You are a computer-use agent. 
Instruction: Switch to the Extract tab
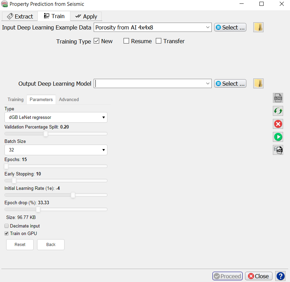coord(20,16)
